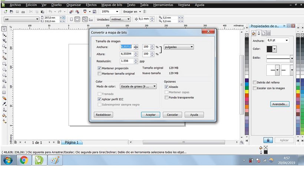This screenshot has width=304, height=170.
Task: Click the Print icon in toolbar
Action: pyautogui.click(x=23, y=12)
